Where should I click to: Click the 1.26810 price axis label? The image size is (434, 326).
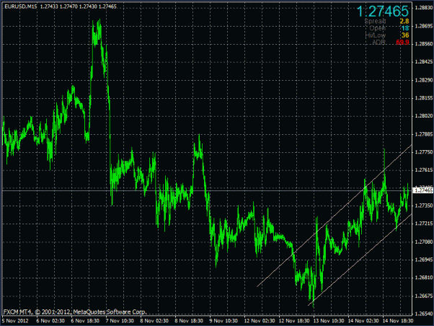click(424, 278)
